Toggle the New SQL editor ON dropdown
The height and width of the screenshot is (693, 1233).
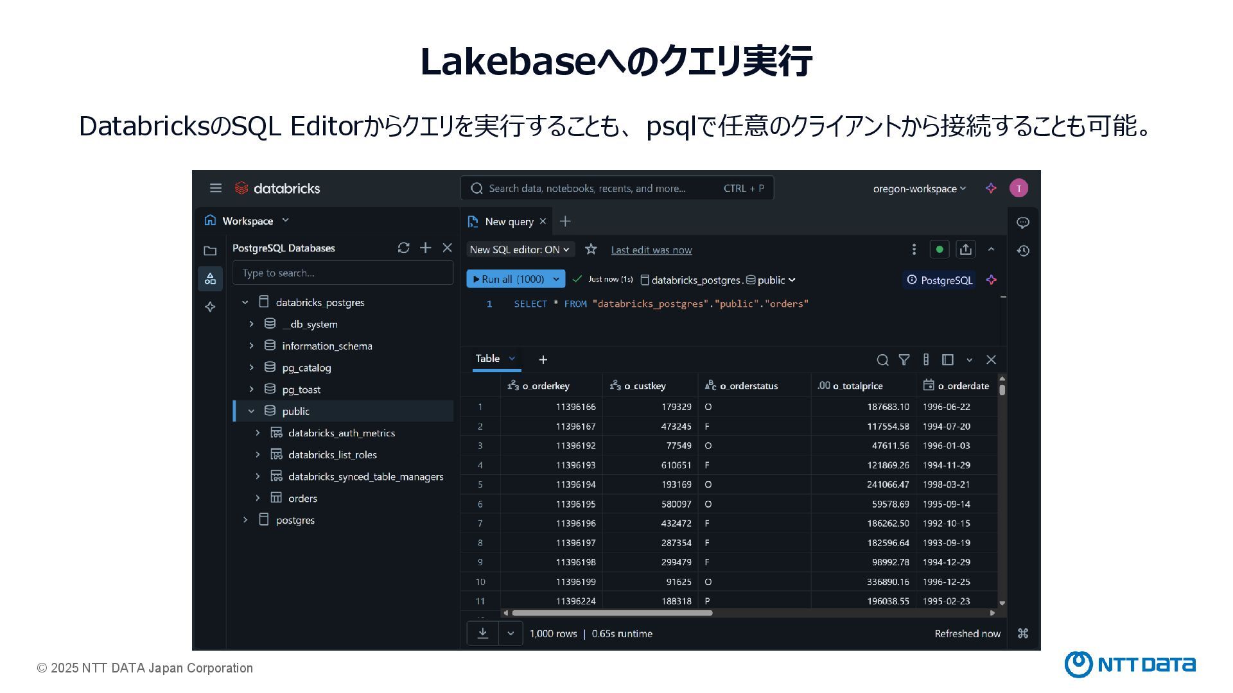click(520, 250)
